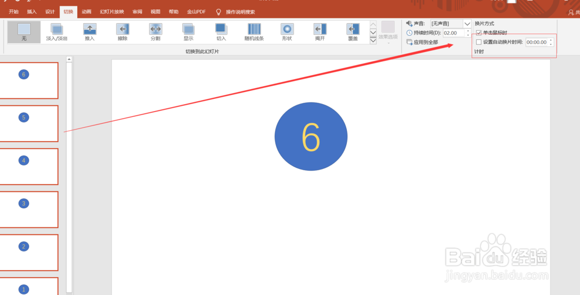Select the blue circle with 6
This screenshot has width=580, height=295.
pyautogui.click(x=311, y=137)
